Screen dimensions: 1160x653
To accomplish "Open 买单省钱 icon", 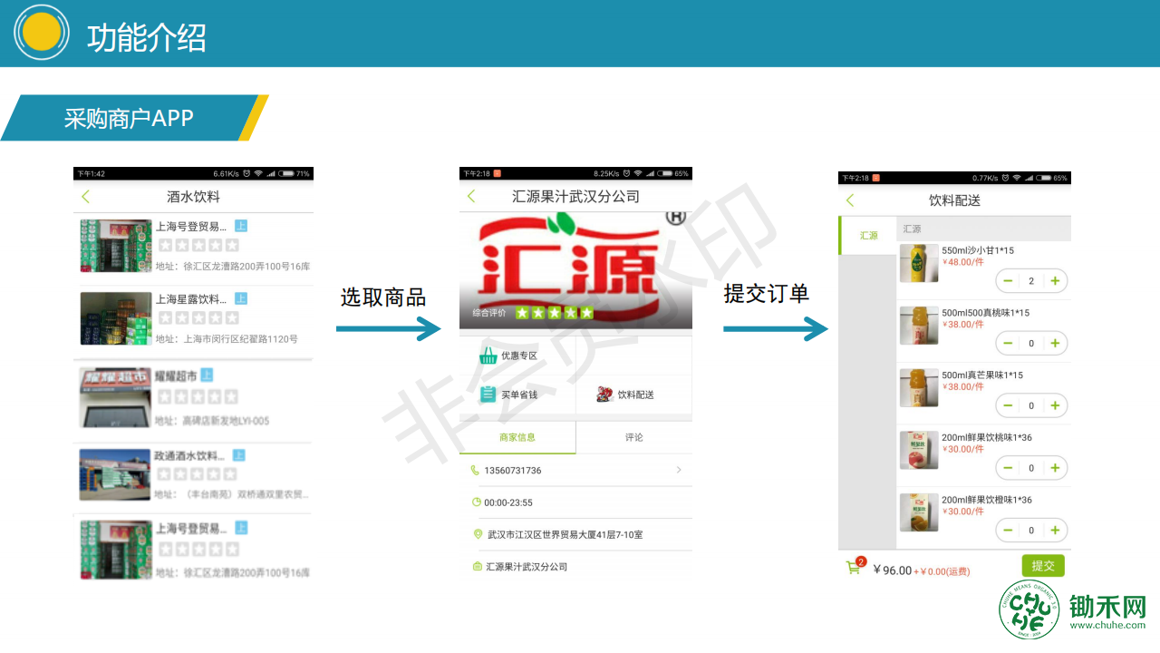I will tap(488, 395).
